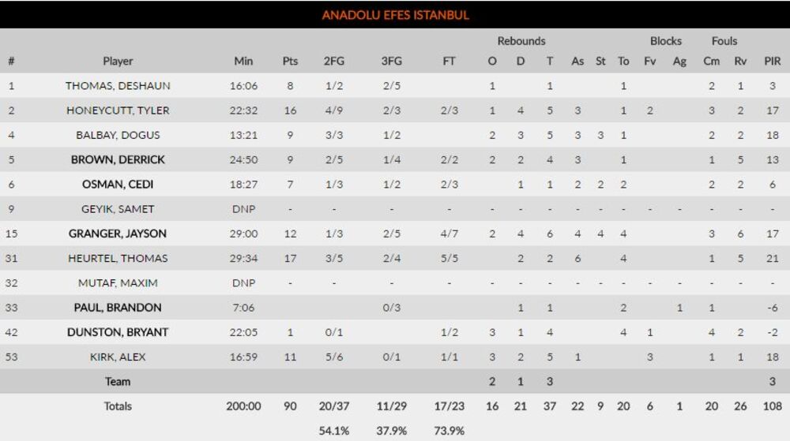Select the Totals row label
This screenshot has height=441, width=790.
[118, 406]
